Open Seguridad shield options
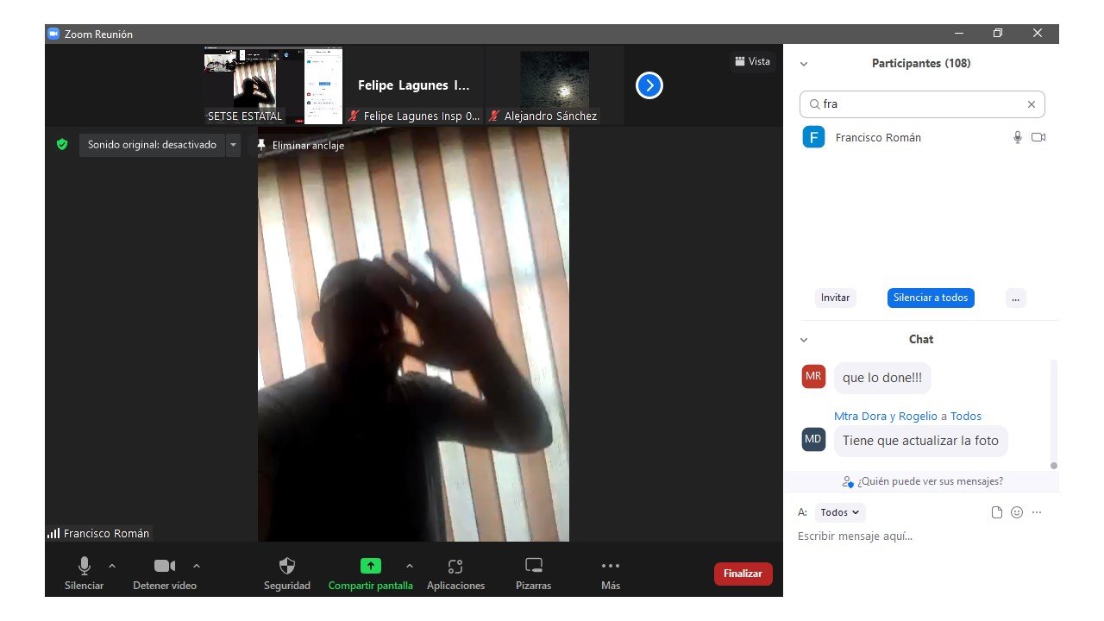Image resolution: width=1104 pixels, height=621 pixels. [x=287, y=566]
